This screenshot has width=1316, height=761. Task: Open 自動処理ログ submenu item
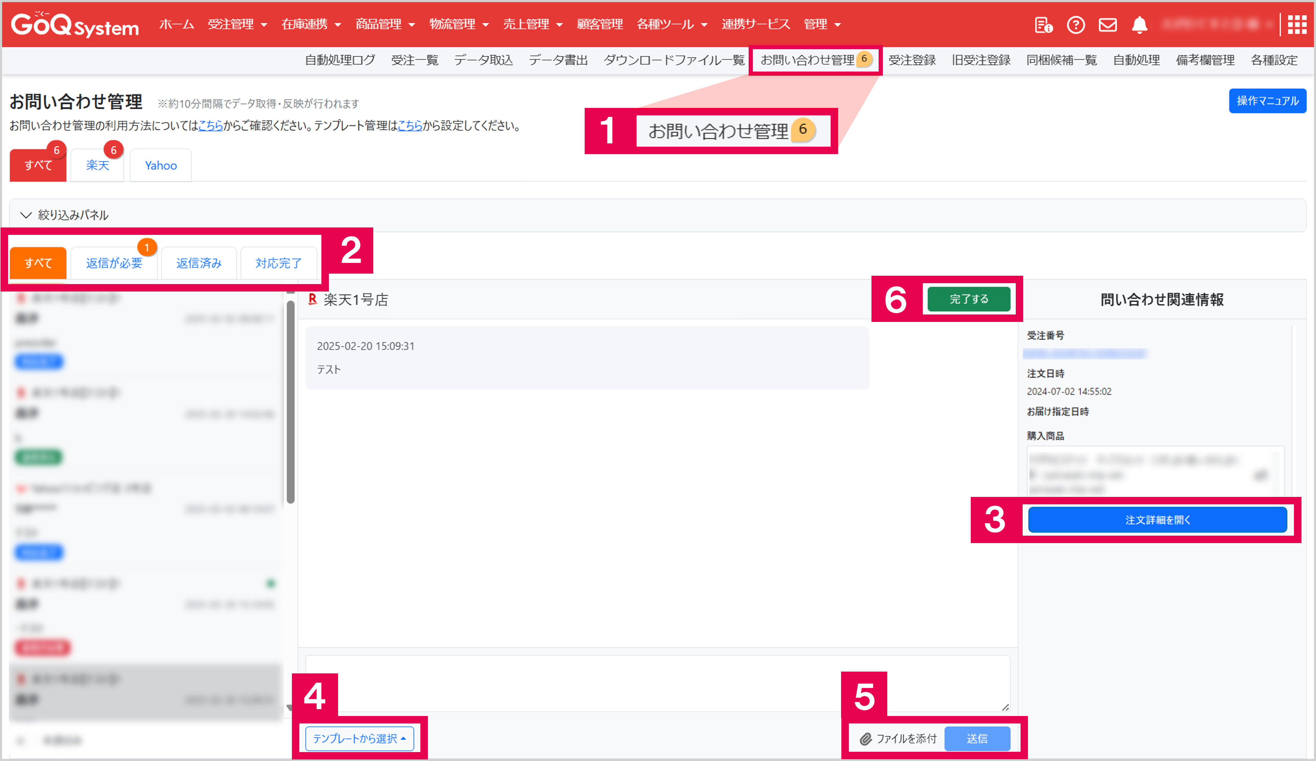point(340,60)
